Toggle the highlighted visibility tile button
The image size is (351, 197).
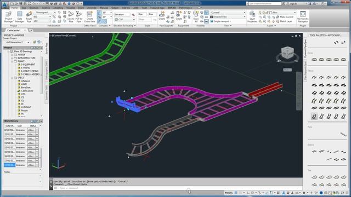click(x=206, y=13)
